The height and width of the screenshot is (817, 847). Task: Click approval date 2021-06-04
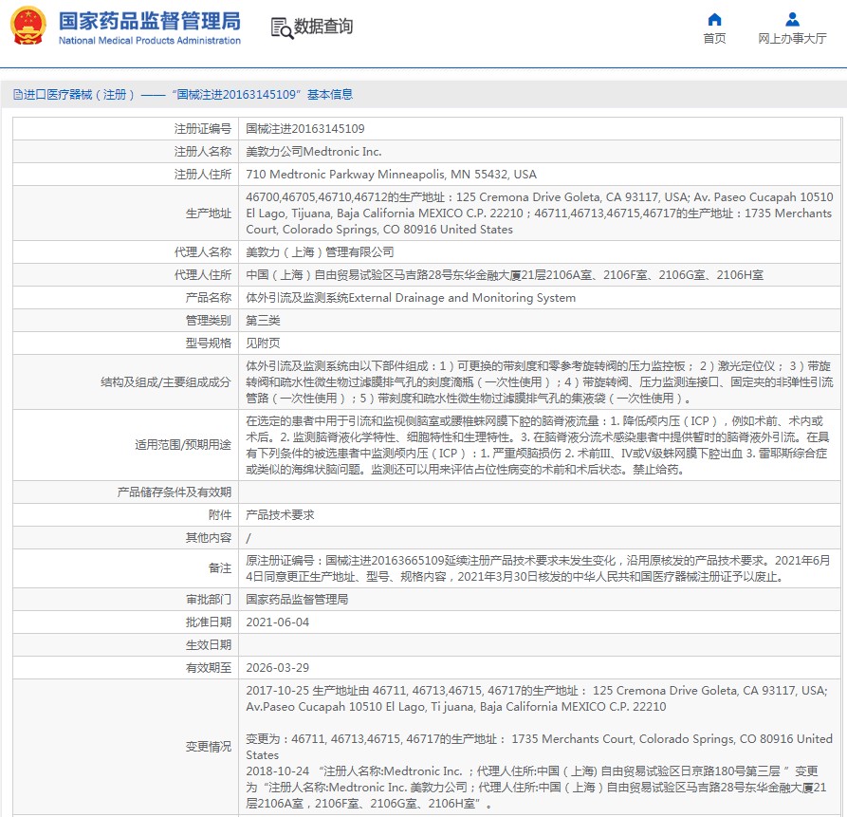(278, 622)
